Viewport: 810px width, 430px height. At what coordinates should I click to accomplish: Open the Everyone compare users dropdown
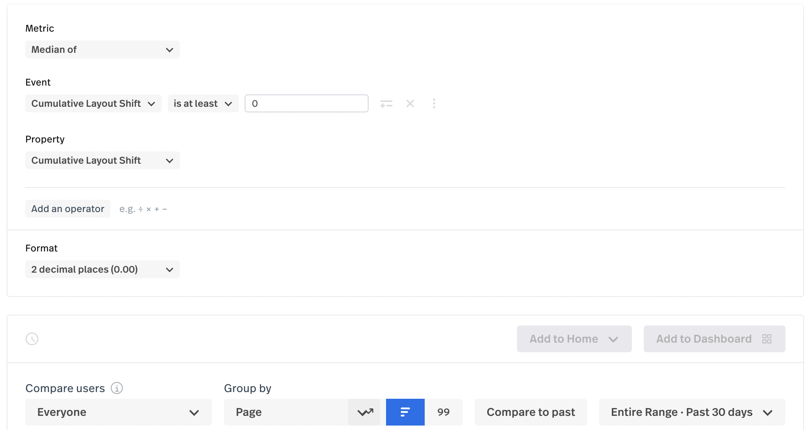pos(118,412)
